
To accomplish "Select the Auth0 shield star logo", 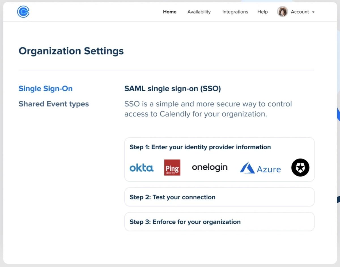I will [x=300, y=167].
